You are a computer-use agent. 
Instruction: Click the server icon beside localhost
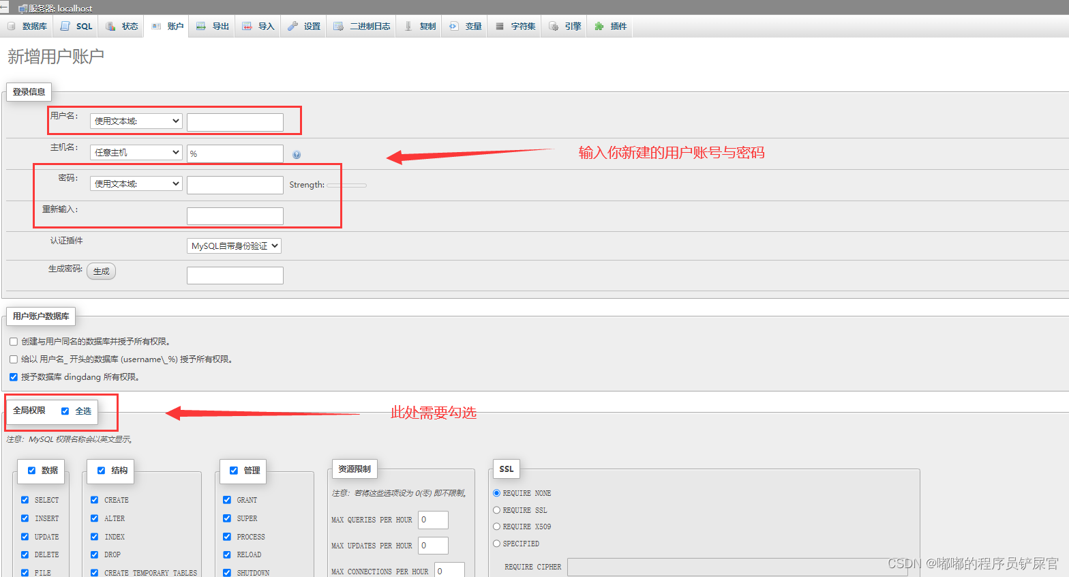tap(22, 8)
